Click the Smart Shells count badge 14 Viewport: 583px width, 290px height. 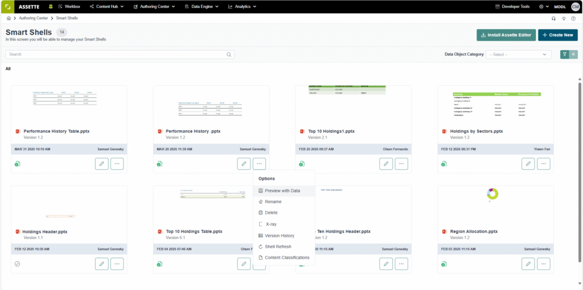[61, 32]
